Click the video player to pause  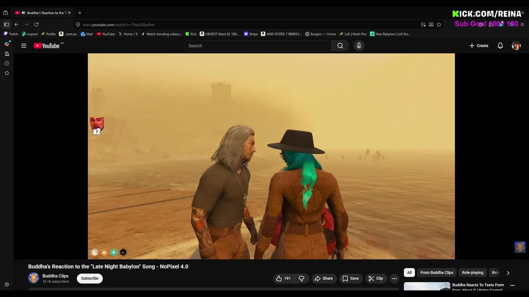point(271,156)
